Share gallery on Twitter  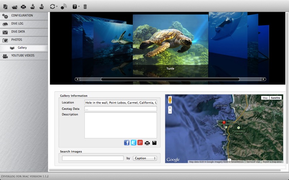click(133, 143)
